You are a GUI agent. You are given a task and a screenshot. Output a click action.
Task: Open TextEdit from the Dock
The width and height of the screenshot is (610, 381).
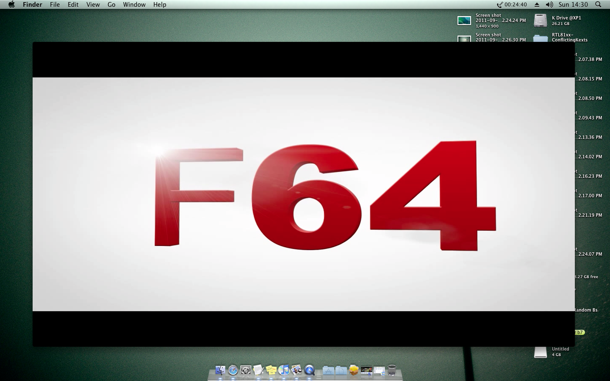pos(258,370)
